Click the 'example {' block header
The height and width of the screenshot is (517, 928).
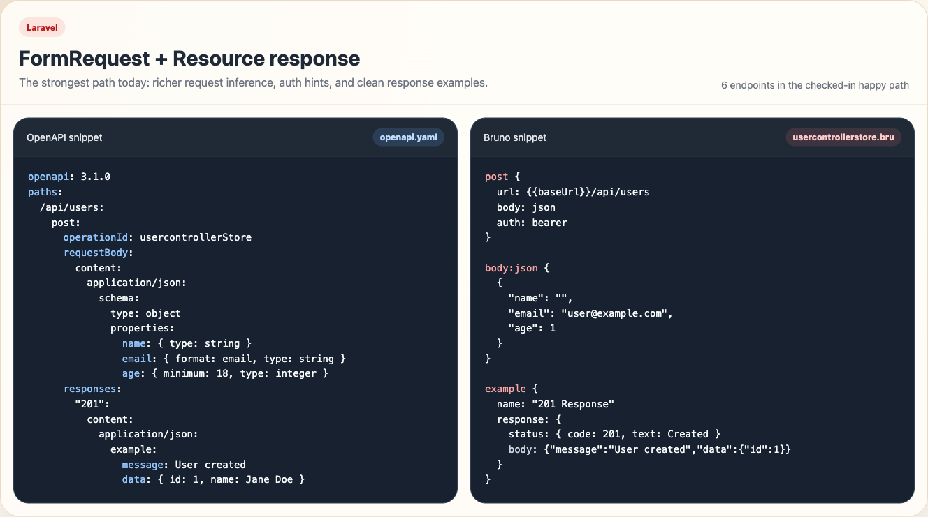(512, 389)
